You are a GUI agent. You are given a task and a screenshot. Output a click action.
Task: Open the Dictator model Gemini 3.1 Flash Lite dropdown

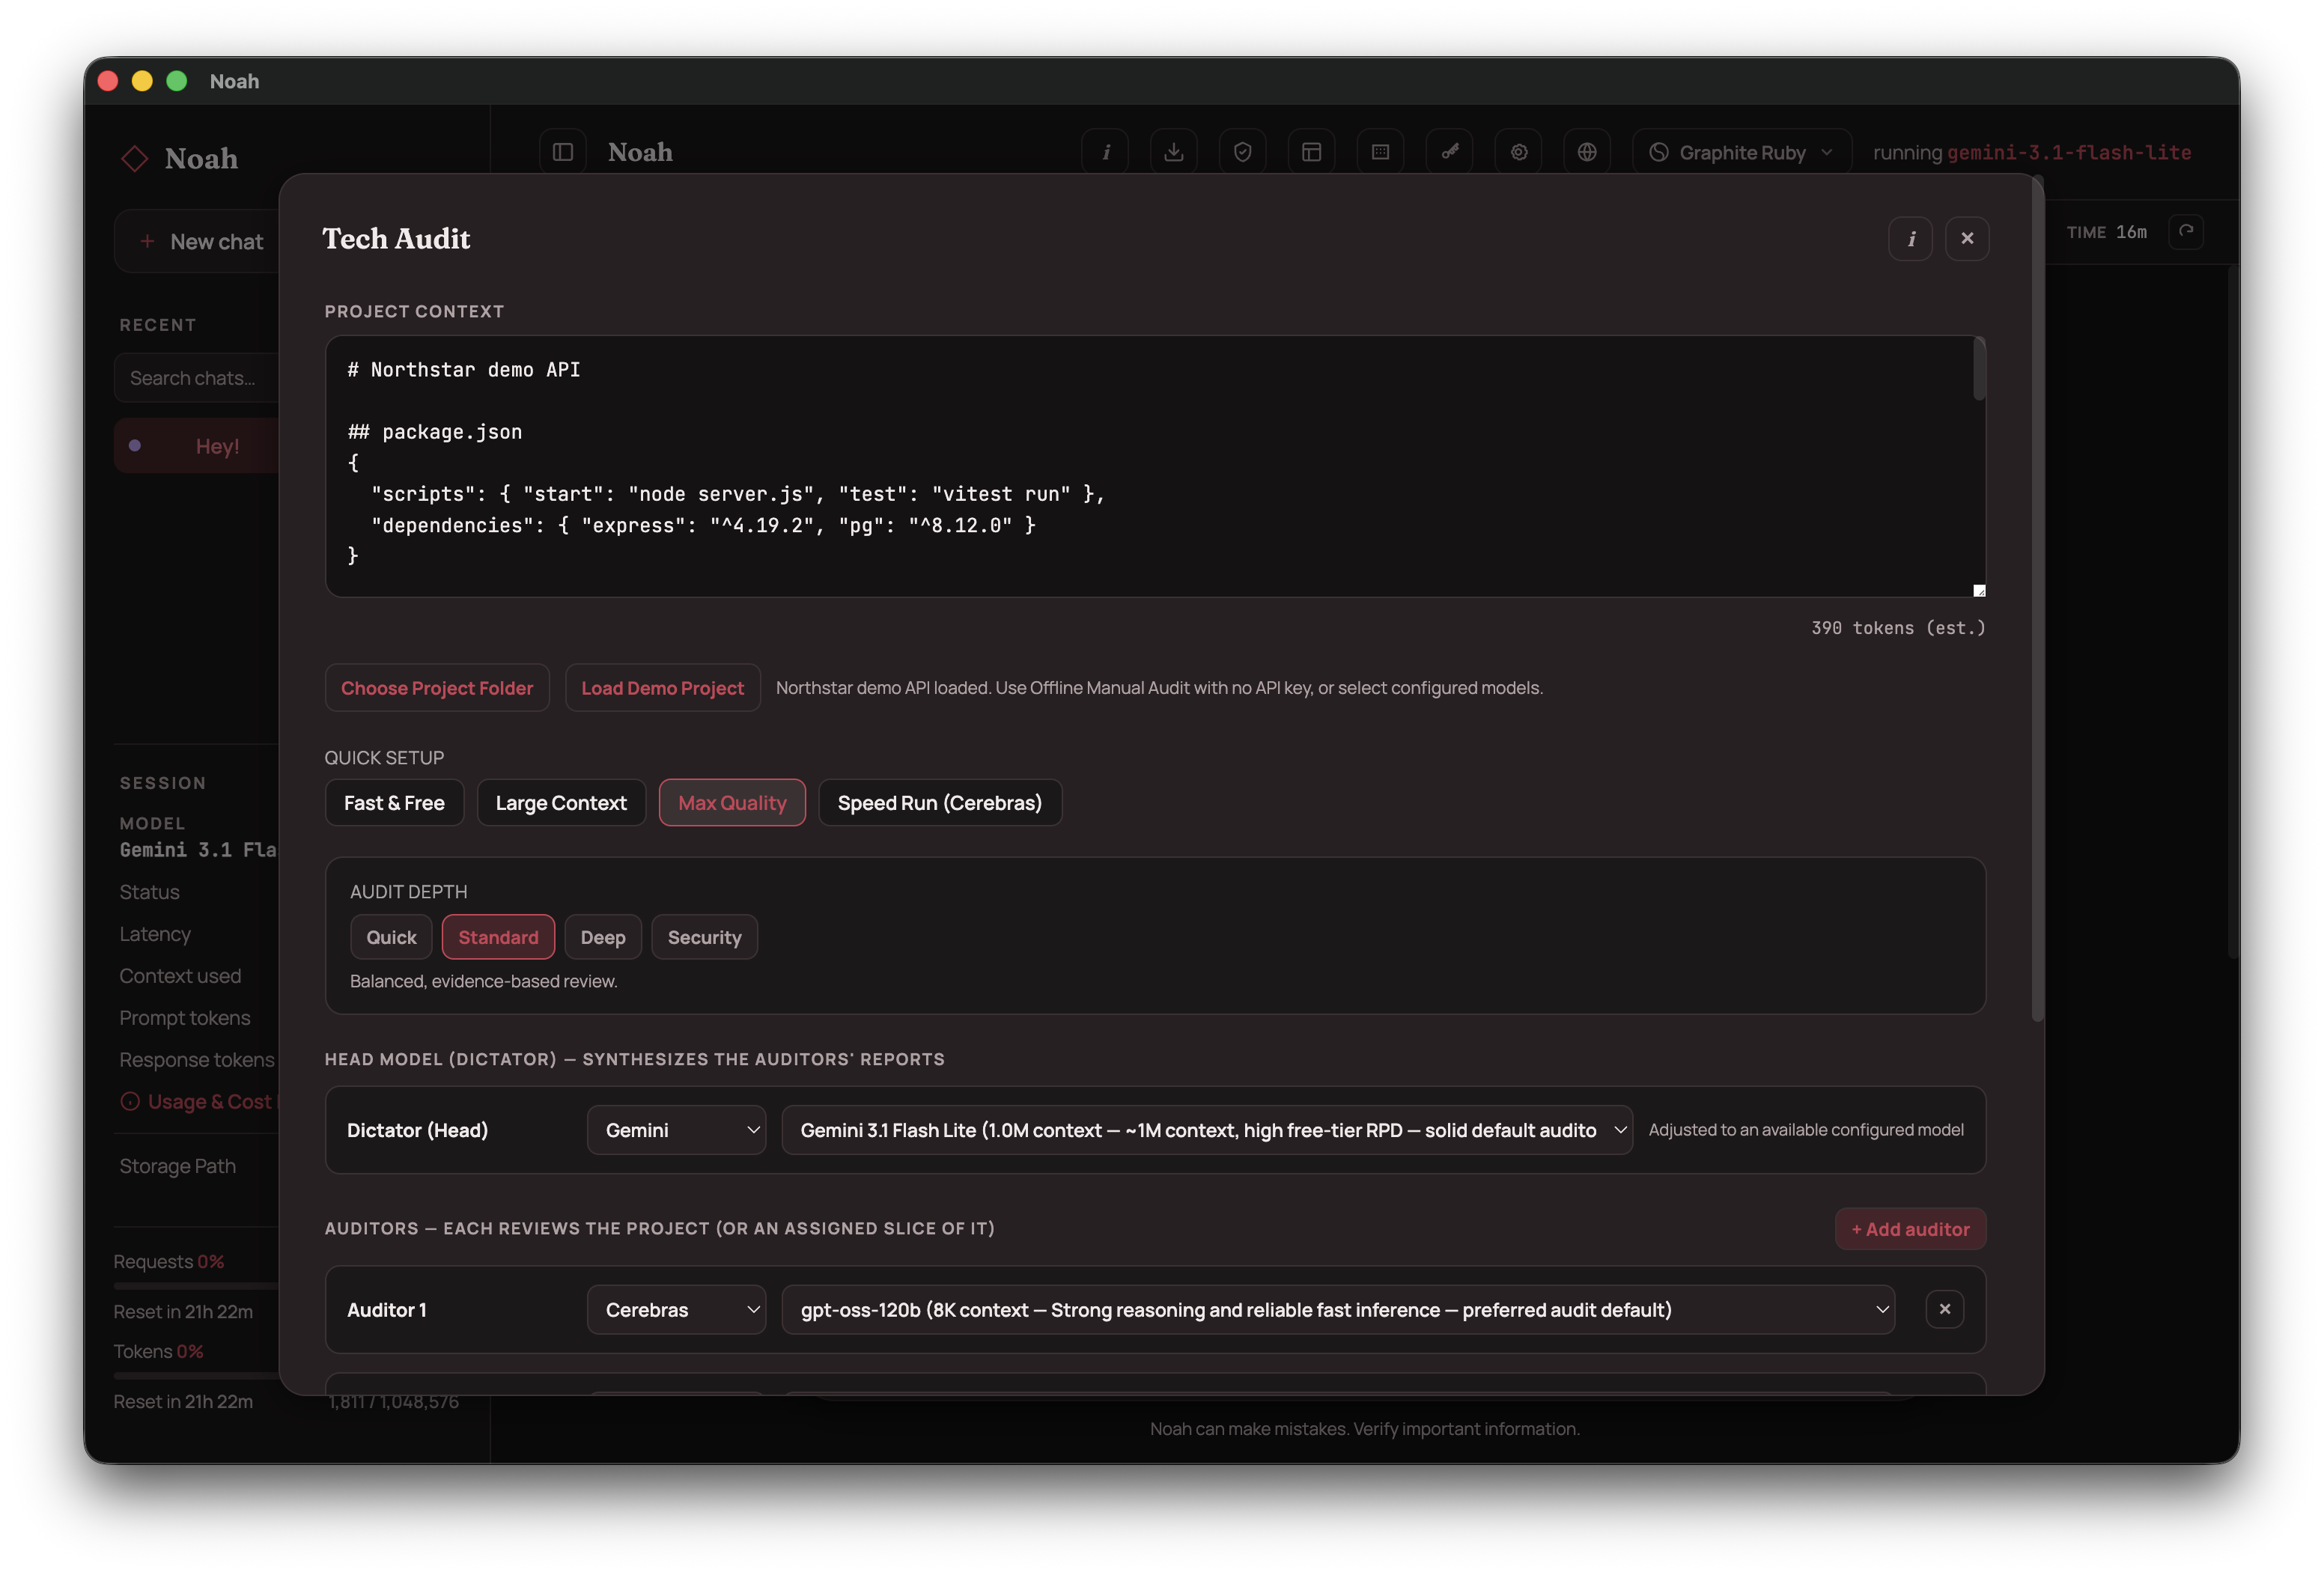[1207, 1130]
